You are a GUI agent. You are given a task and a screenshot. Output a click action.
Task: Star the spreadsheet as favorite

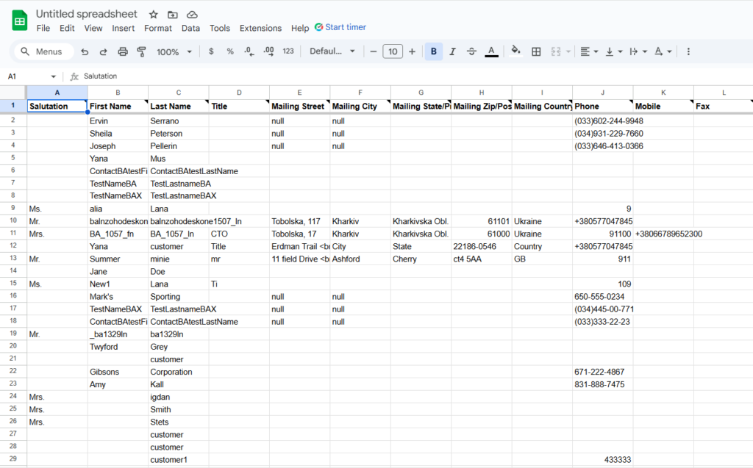coord(153,13)
